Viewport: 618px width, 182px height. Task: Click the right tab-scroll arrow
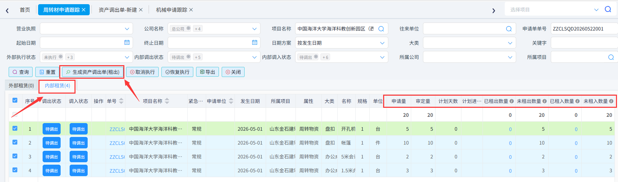[494, 10]
